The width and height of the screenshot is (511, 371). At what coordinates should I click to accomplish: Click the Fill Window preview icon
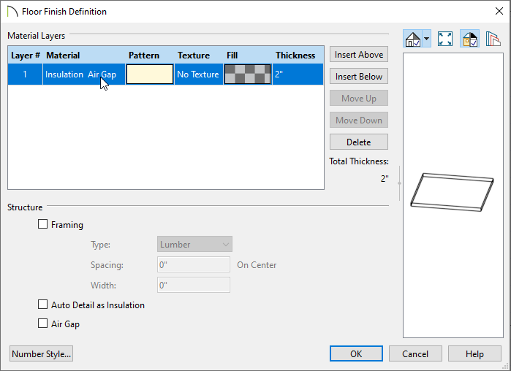click(x=445, y=39)
